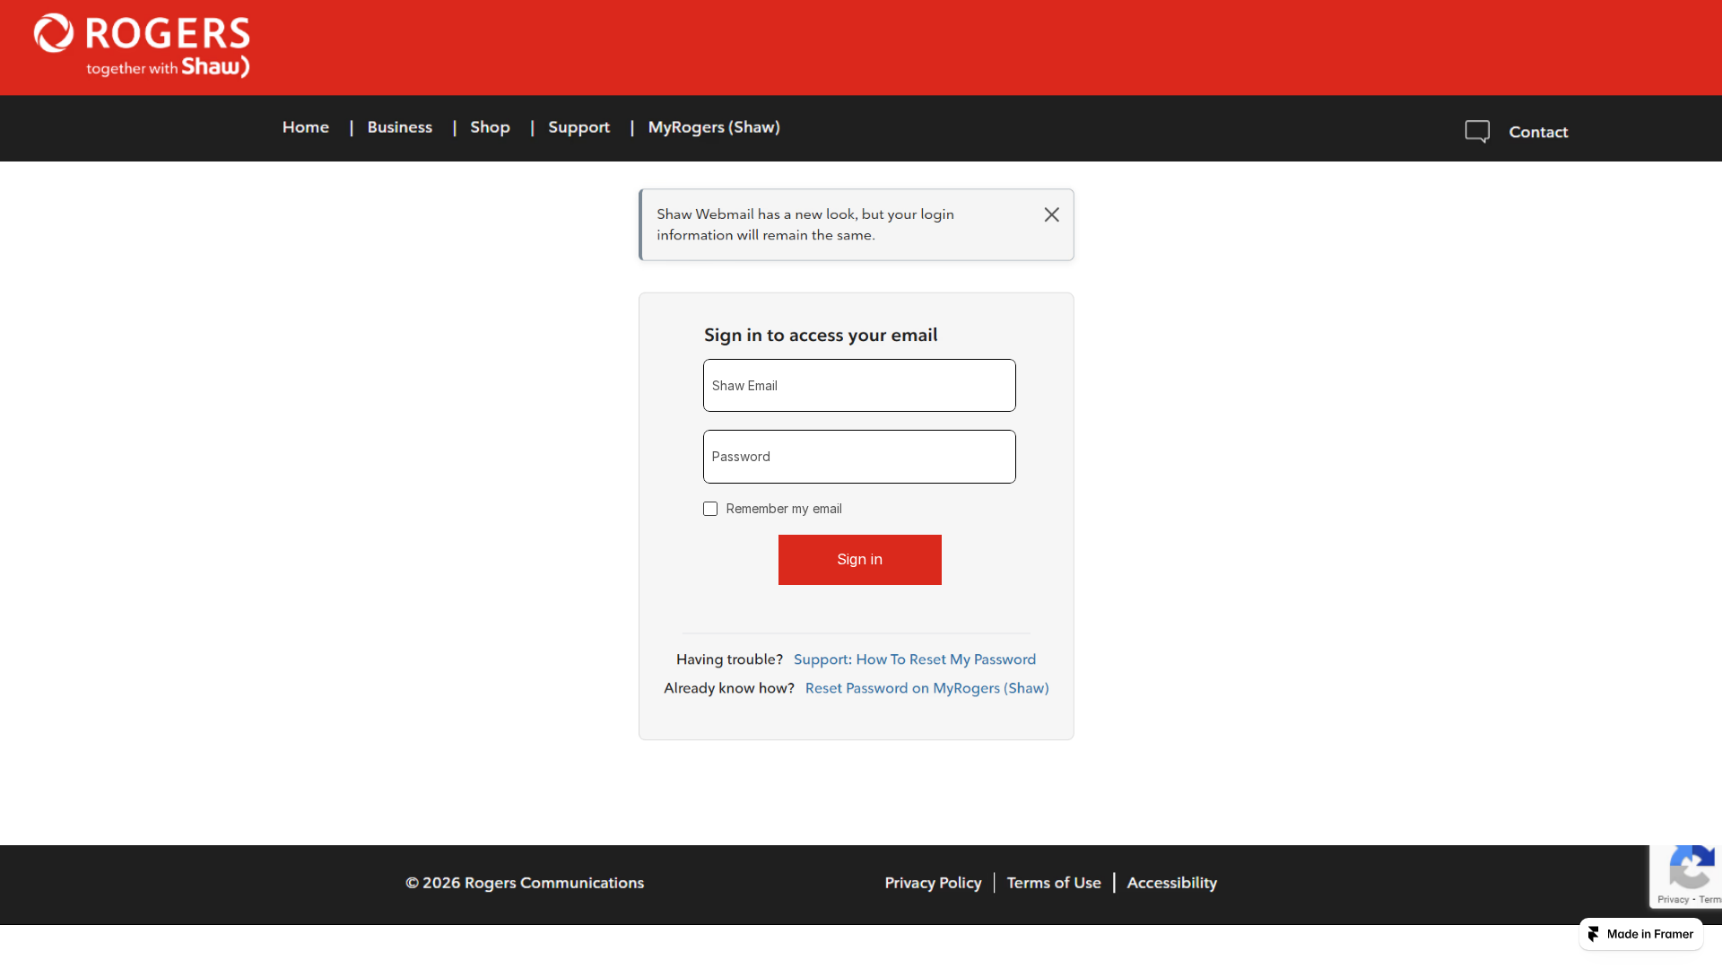Open the Business nav item
The width and height of the screenshot is (1722, 969).
click(400, 127)
